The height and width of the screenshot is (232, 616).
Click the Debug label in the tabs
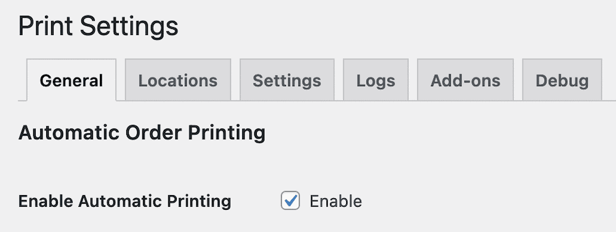tap(562, 81)
